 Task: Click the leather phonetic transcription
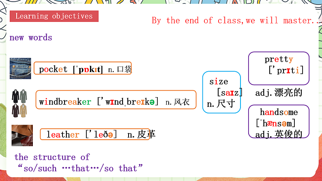[x=101, y=134]
